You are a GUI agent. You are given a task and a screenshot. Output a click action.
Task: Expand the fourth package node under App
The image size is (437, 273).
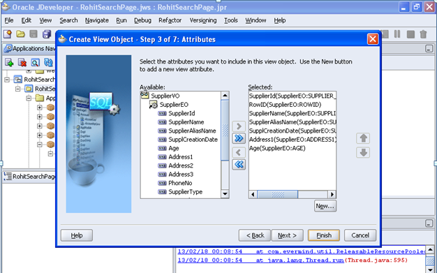(39, 135)
